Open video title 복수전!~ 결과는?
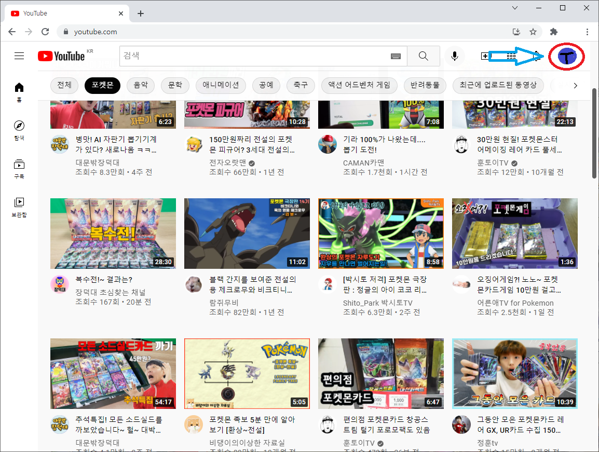The image size is (599, 452). [104, 280]
